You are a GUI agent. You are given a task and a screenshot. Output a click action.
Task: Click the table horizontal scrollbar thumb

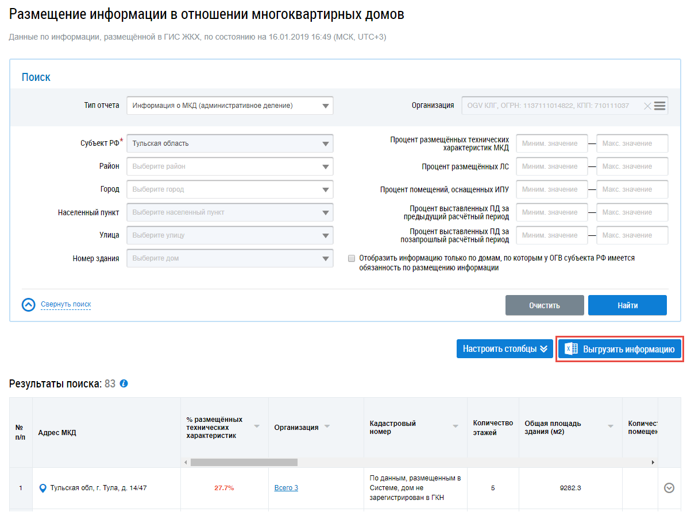[x=244, y=462]
